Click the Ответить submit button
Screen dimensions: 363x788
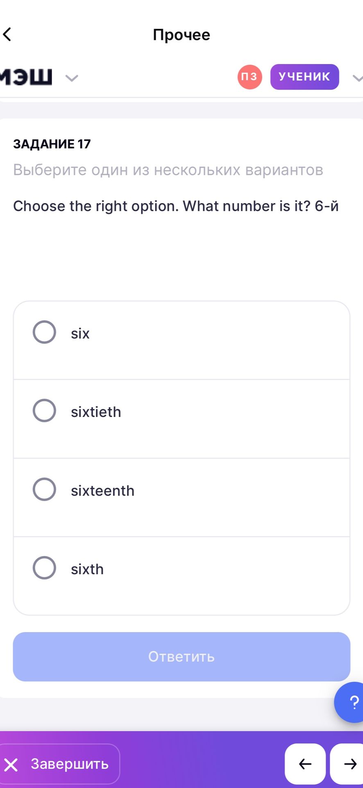(181, 657)
